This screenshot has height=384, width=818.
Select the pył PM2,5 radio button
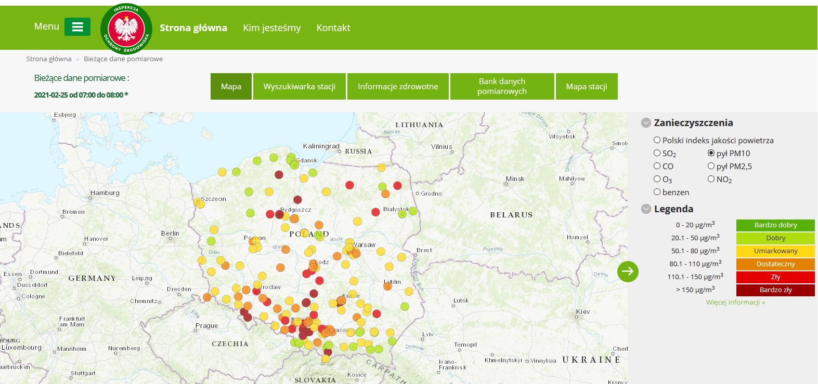[x=711, y=166]
